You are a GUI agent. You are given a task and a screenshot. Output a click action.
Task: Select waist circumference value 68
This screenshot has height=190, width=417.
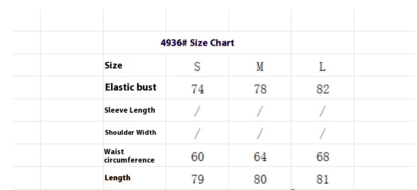click(x=323, y=156)
